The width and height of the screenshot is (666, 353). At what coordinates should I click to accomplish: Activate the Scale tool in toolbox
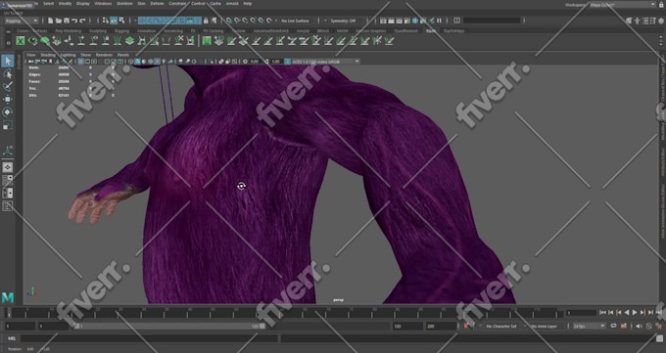(8, 125)
